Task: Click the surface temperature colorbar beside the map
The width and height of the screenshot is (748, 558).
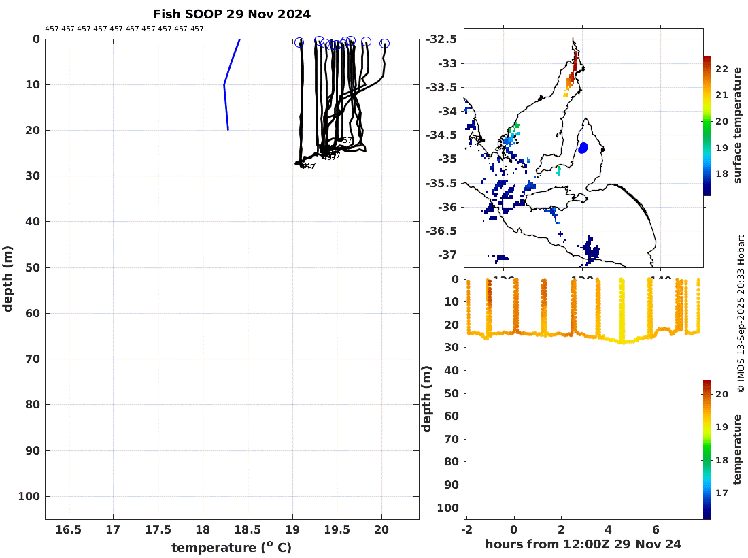Action: pos(707,125)
